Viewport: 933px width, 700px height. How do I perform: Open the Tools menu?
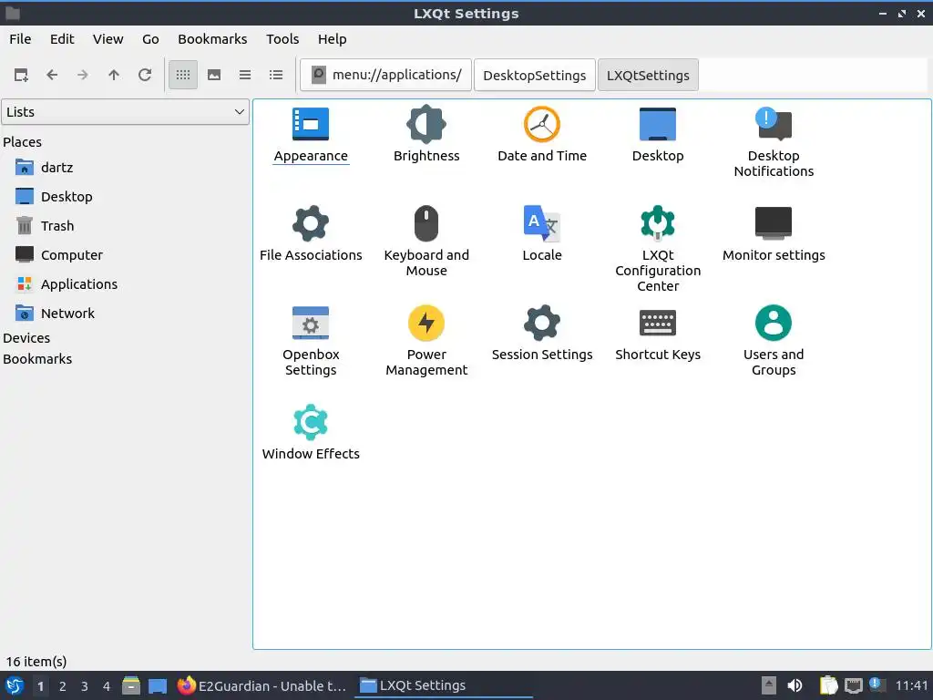tap(282, 39)
